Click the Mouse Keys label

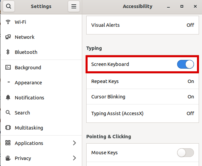pos(104,153)
